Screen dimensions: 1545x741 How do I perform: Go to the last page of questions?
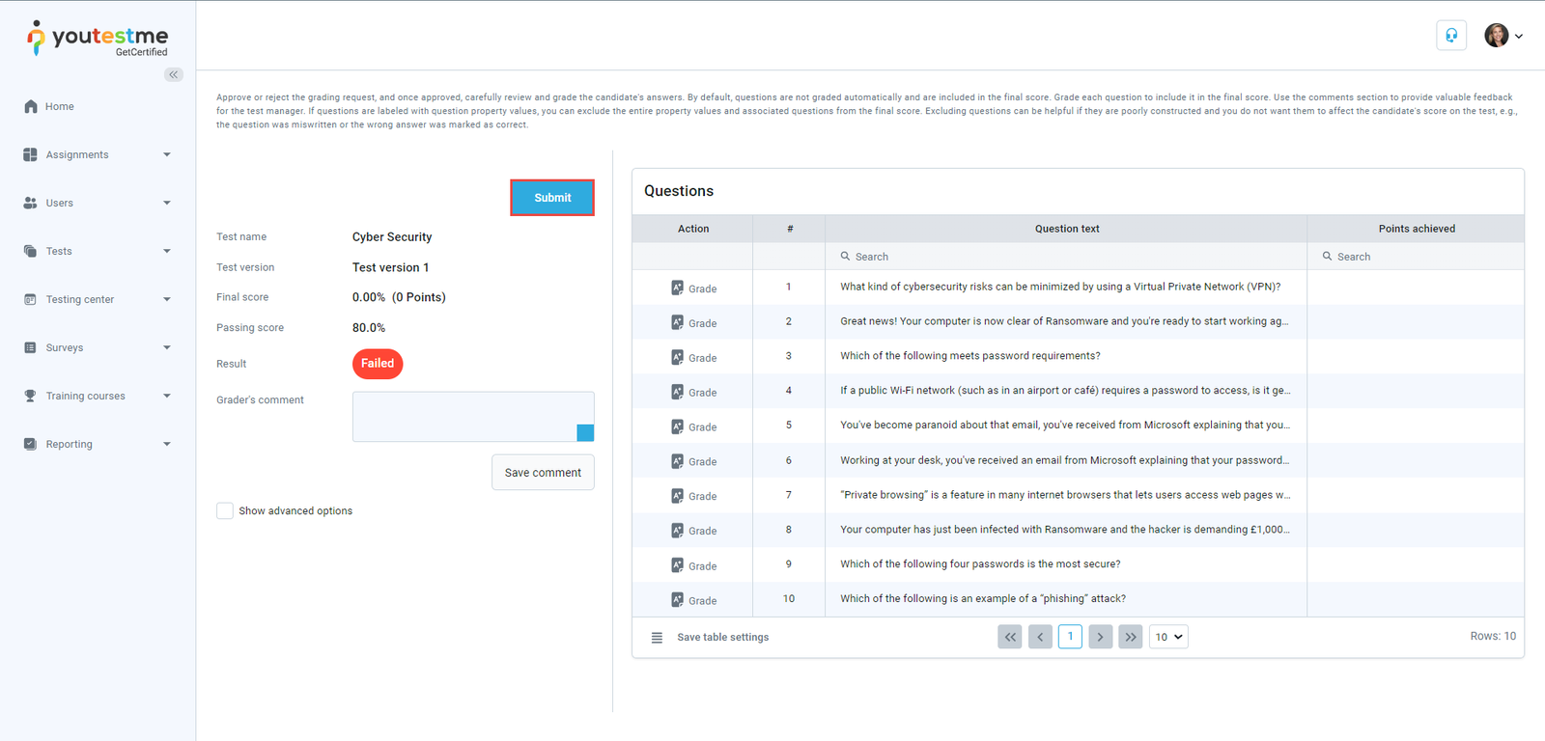pyautogui.click(x=1131, y=637)
